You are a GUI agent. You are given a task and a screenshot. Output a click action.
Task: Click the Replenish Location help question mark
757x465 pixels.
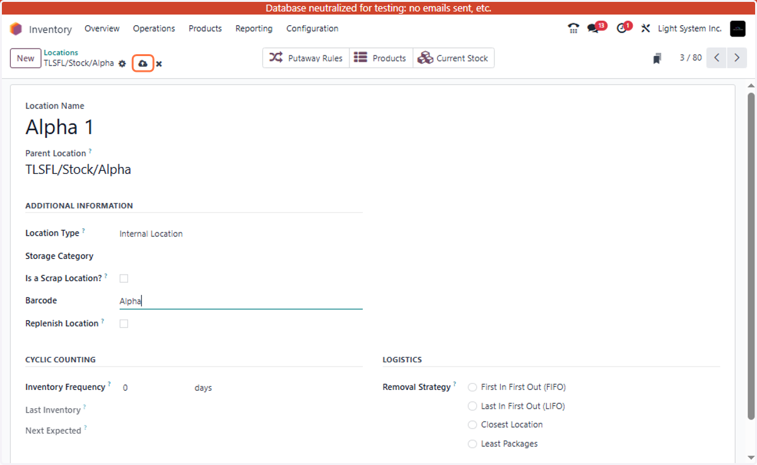(x=102, y=321)
